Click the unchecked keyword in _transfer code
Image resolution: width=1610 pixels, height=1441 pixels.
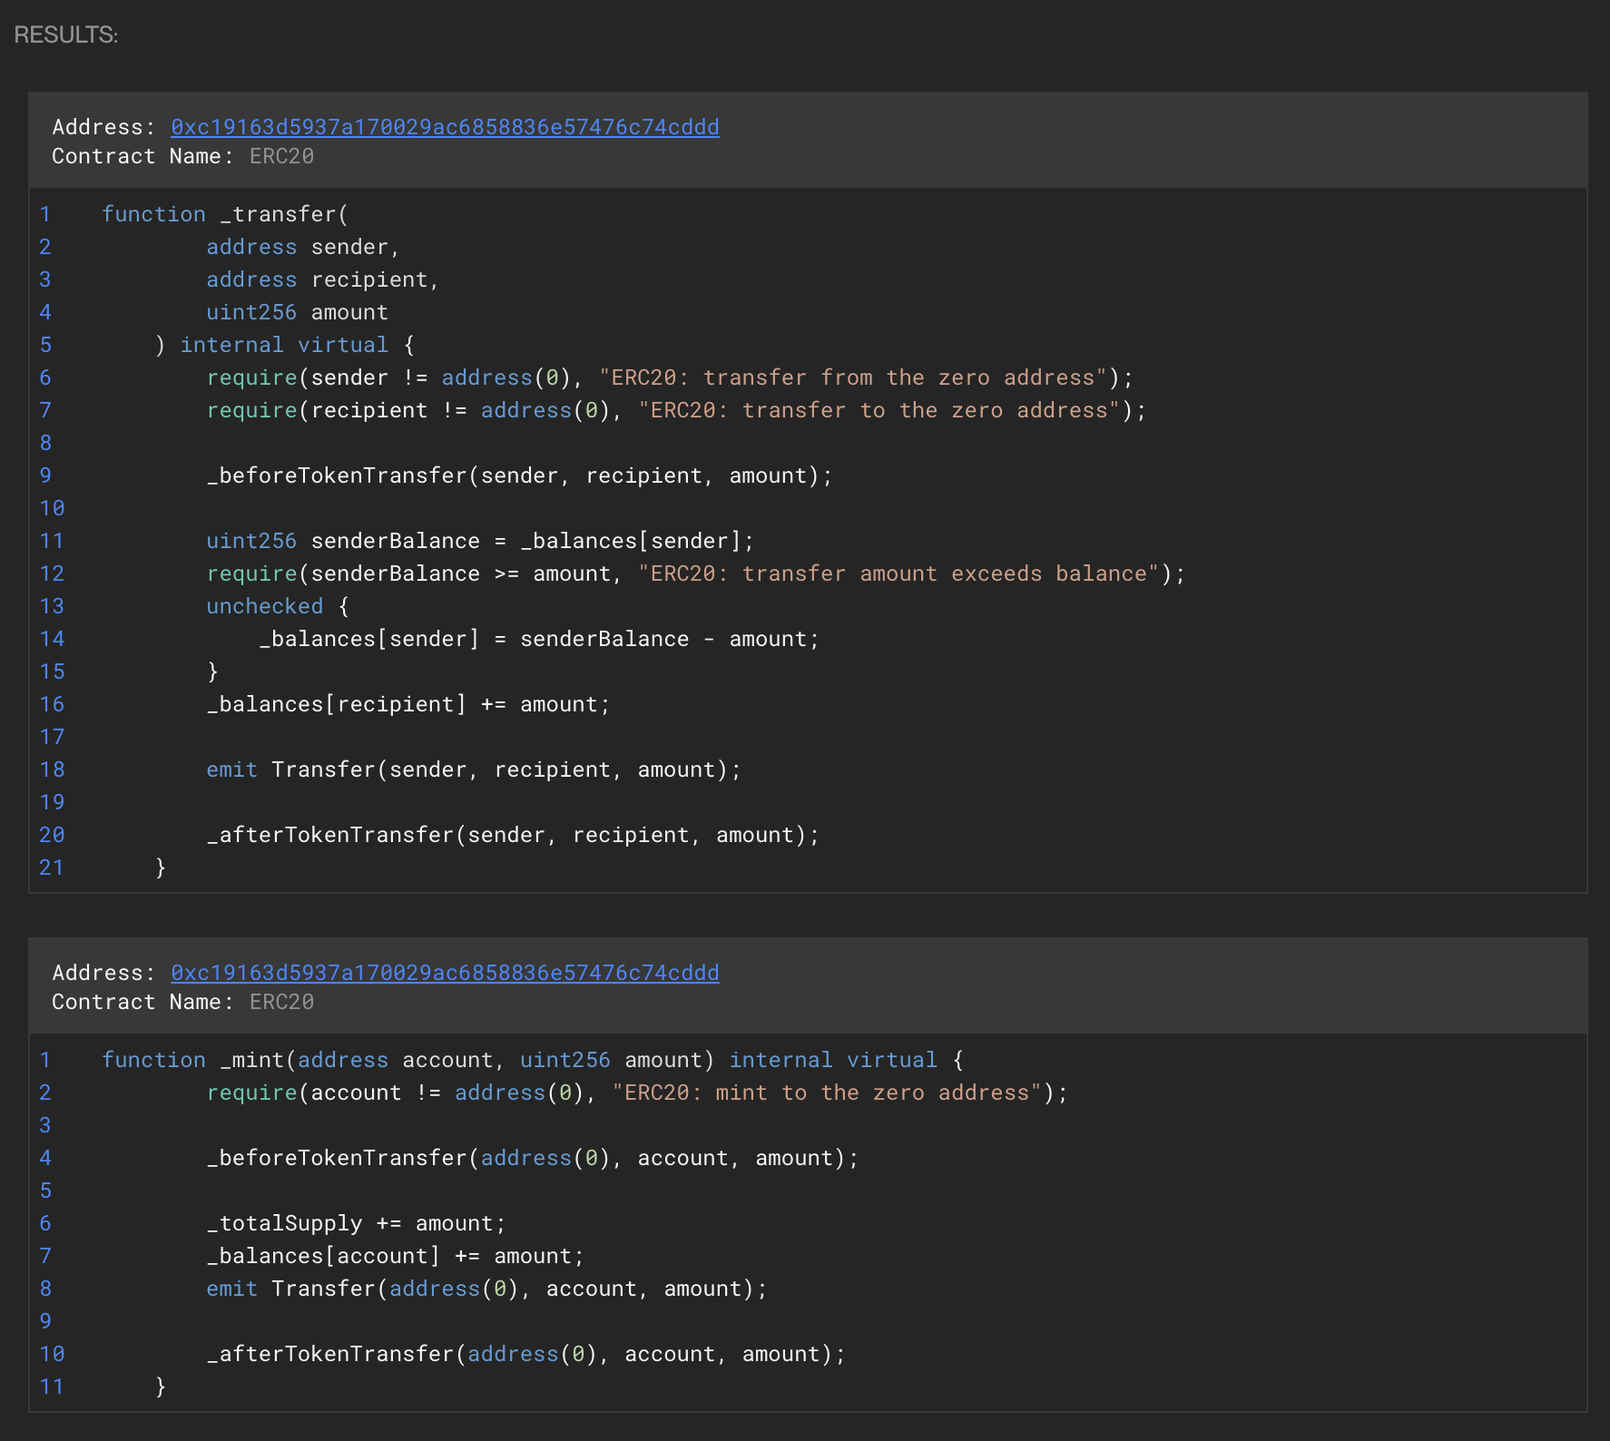[x=264, y=606]
